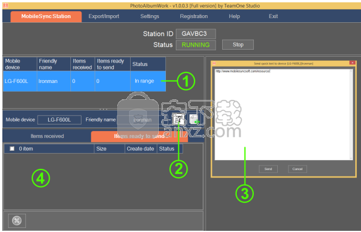361x232 pixels.
Task: Click the text area vertical scrollbar
Action: pos(351,115)
